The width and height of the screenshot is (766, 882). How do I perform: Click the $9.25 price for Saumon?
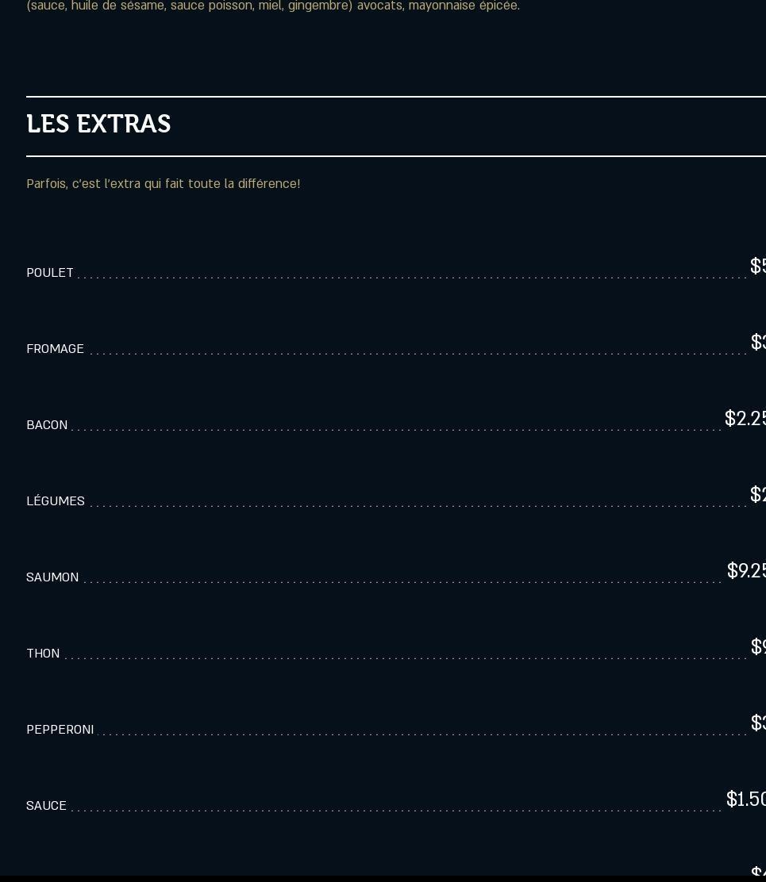[745, 571]
